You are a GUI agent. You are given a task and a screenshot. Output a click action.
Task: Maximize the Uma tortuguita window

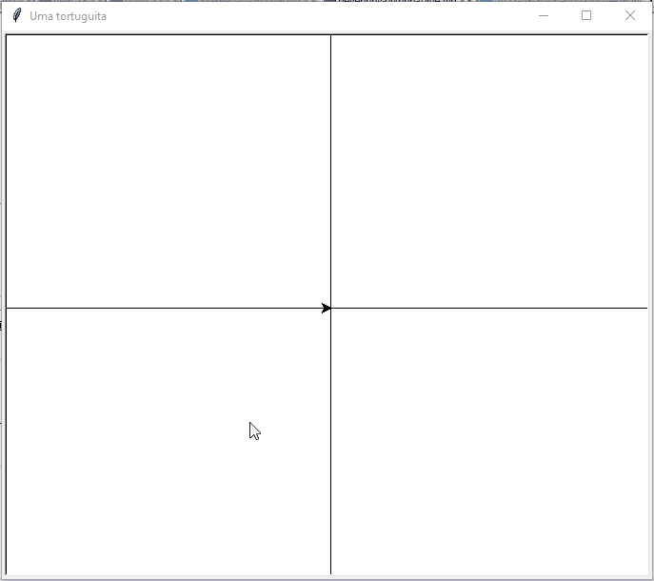coord(586,15)
